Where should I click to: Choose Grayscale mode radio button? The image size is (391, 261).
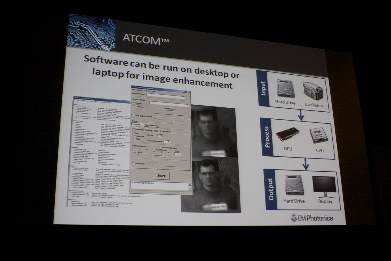(134, 136)
